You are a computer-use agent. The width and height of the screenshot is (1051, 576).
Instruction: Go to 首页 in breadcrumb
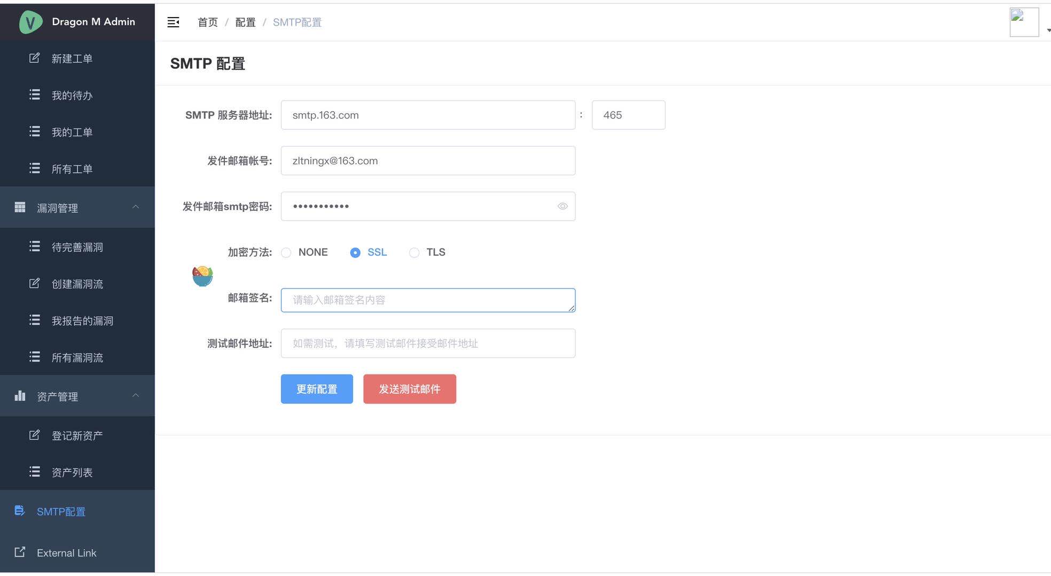pyautogui.click(x=208, y=22)
